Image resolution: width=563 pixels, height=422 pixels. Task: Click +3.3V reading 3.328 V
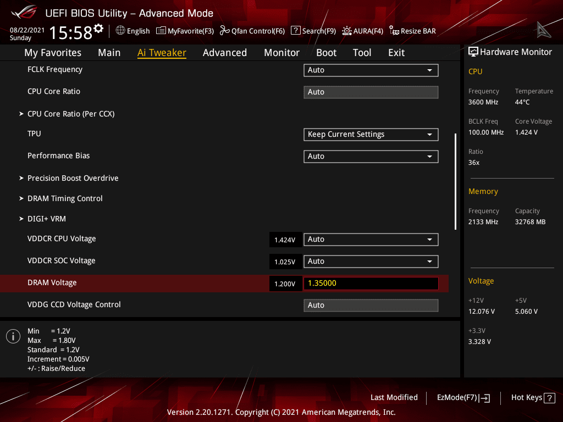(479, 342)
